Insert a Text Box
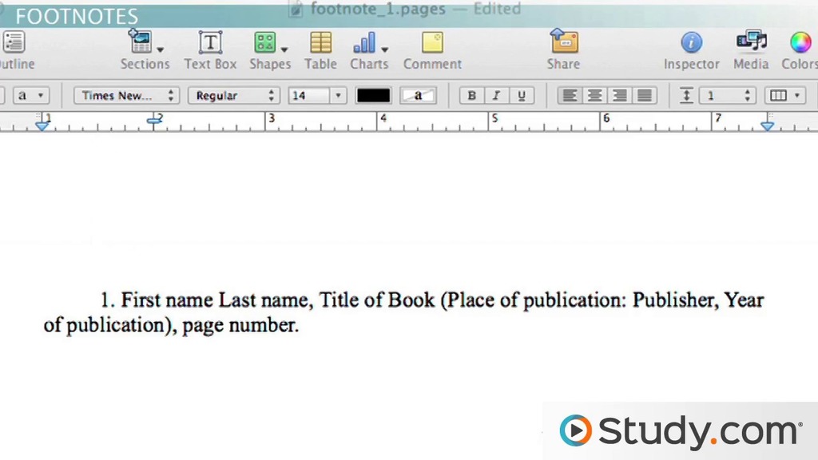 210,43
